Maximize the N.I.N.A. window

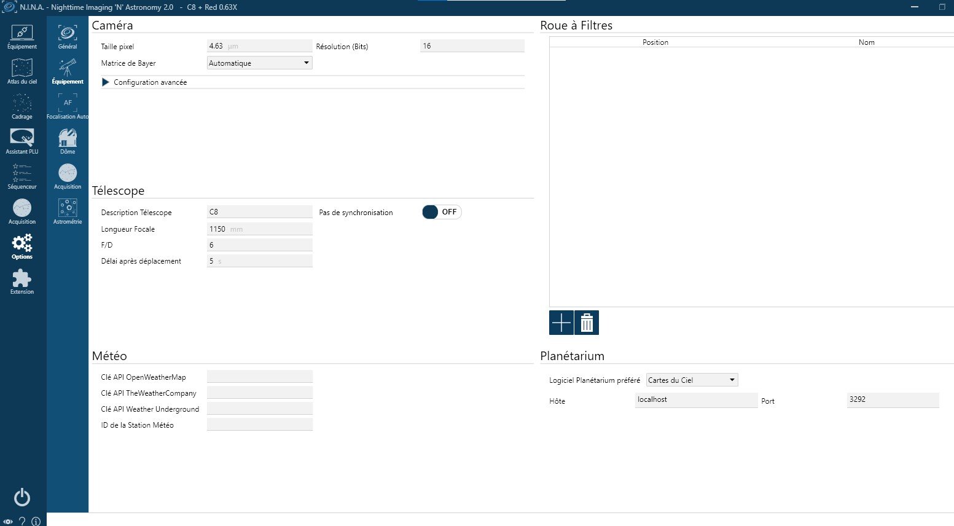coord(942,7)
